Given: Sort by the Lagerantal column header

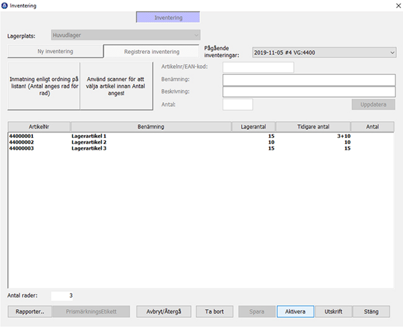Looking at the screenshot, I should pos(254,126).
